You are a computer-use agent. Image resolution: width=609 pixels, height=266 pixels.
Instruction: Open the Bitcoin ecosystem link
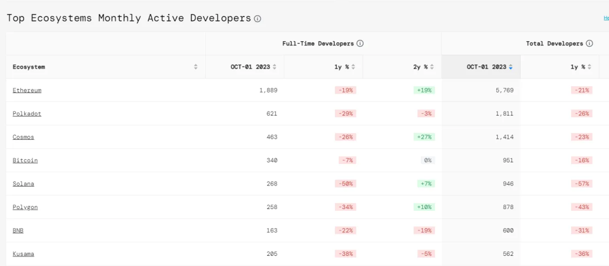pyautogui.click(x=25, y=160)
